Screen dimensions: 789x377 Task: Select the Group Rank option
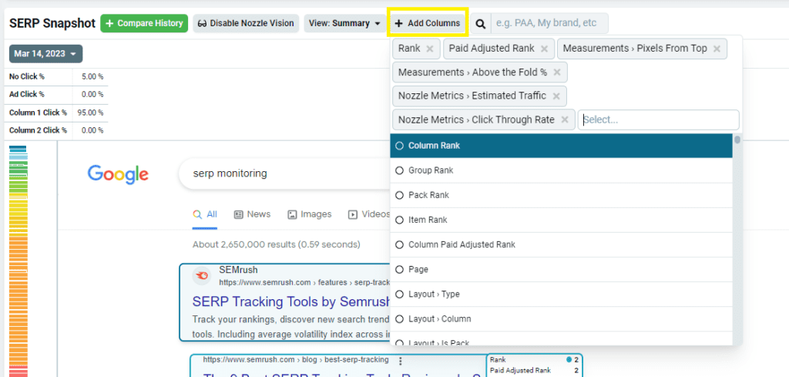[561, 170]
